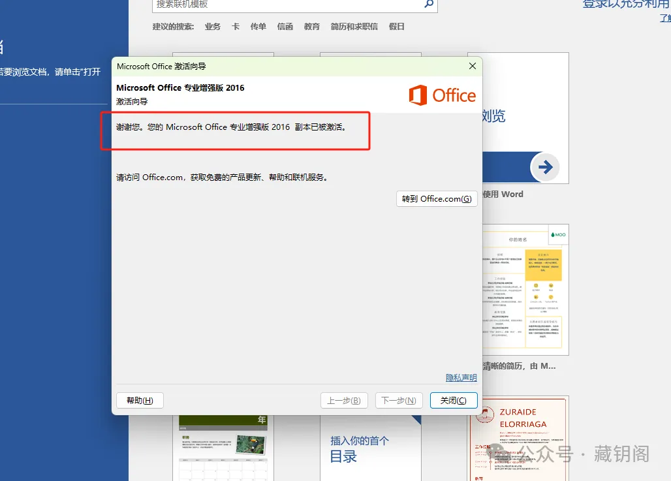Open the MOO resume template thumbnail
Viewport: 671px width, 481px height.
pos(525,290)
